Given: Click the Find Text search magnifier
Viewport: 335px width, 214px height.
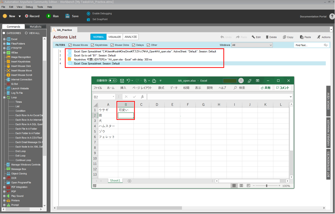Looking at the screenshot, I should [325, 45].
